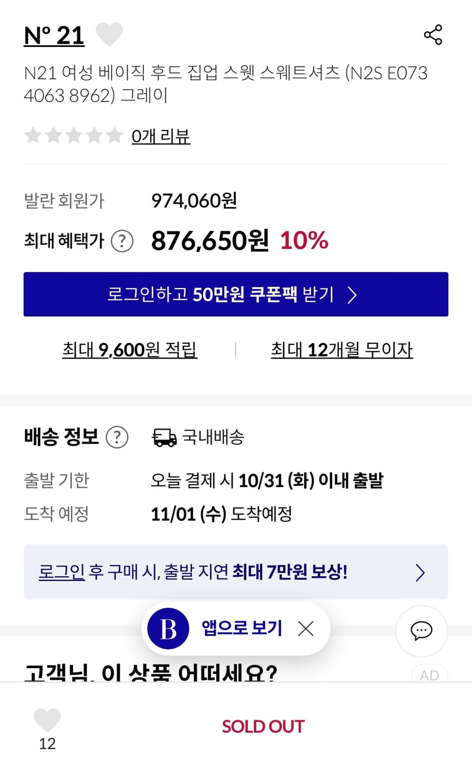Image resolution: width=472 pixels, height=765 pixels.
Task: Expand the delay compensation banner chevron
Action: coord(419,572)
